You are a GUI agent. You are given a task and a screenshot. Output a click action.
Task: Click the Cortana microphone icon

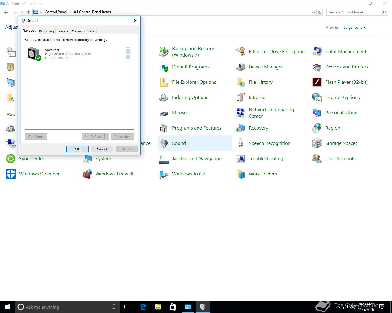click(x=114, y=307)
